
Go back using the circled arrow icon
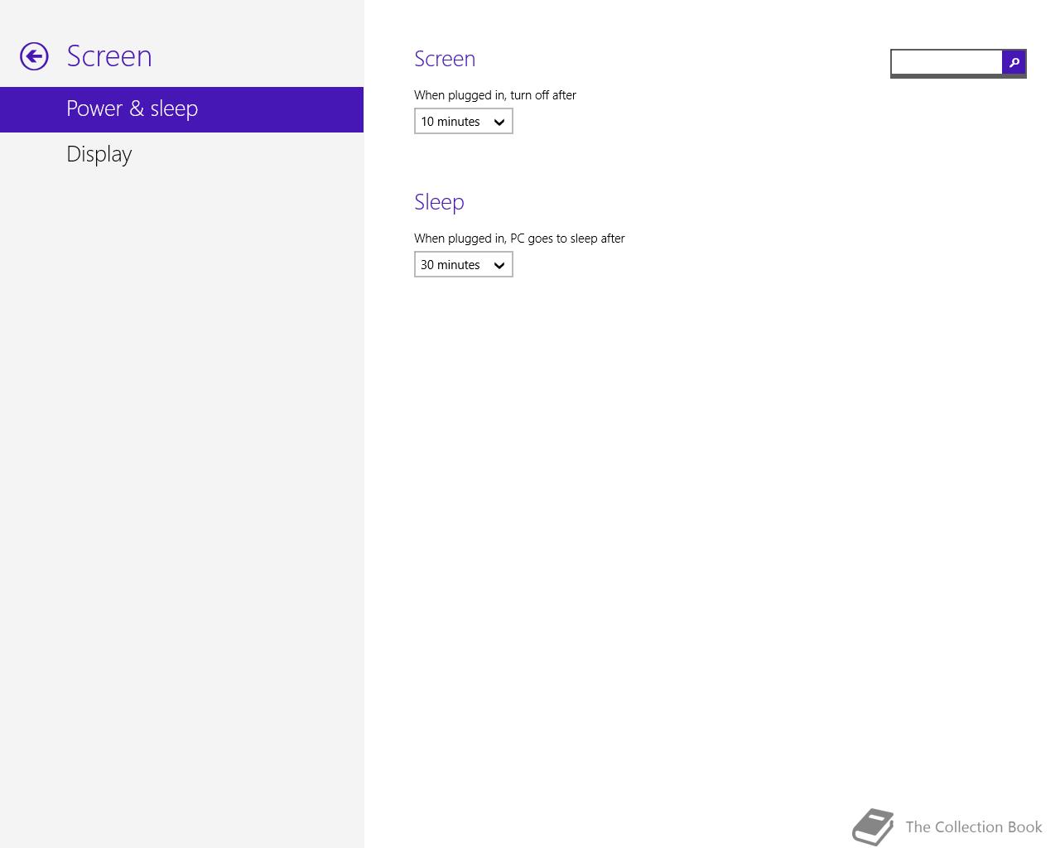34,56
